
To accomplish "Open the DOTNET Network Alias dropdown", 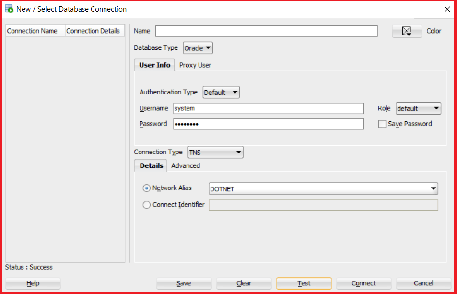I will click(x=323, y=189).
